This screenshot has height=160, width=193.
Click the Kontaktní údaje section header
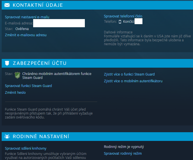38,5
